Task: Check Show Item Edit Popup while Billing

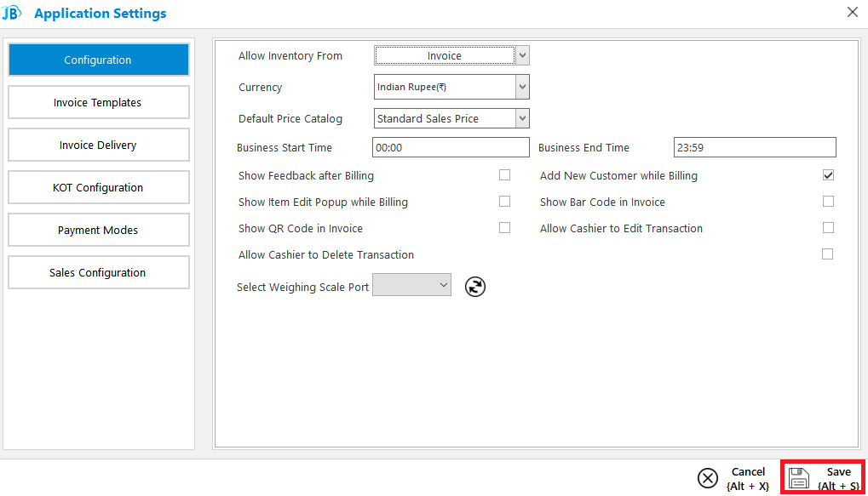Action: point(504,202)
